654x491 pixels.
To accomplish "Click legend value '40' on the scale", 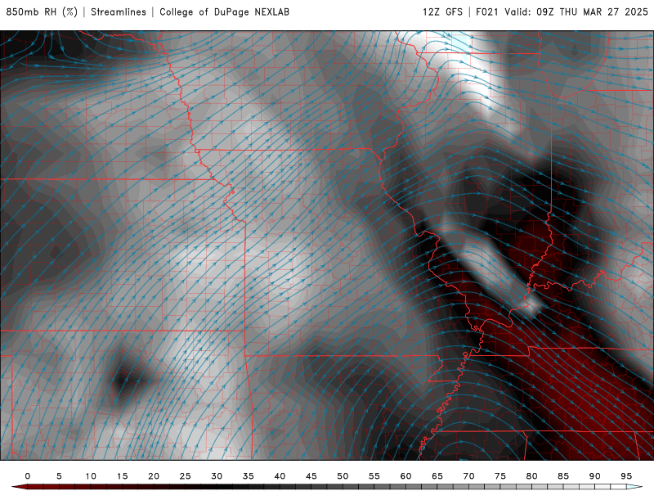I will tap(280, 476).
